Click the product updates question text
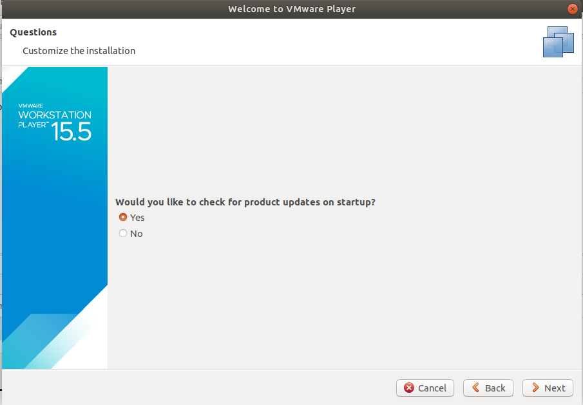The height and width of the screenshot is (405, 583). tap(245, 202)
